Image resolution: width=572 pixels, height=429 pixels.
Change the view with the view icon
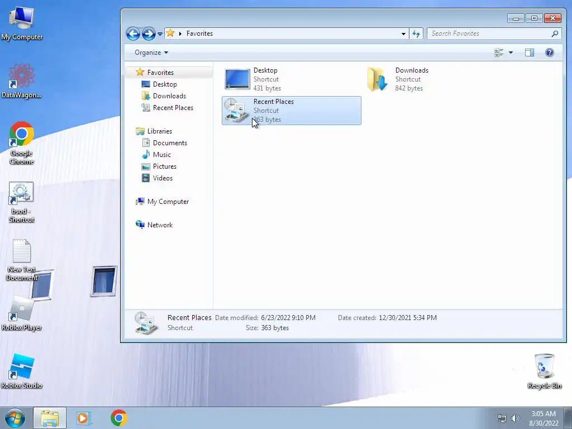pyautogui.click(x=499, y=53)
